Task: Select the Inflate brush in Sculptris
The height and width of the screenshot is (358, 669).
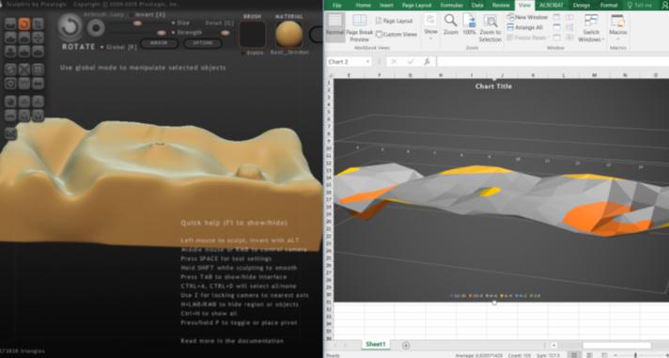Action: [10, 51]
